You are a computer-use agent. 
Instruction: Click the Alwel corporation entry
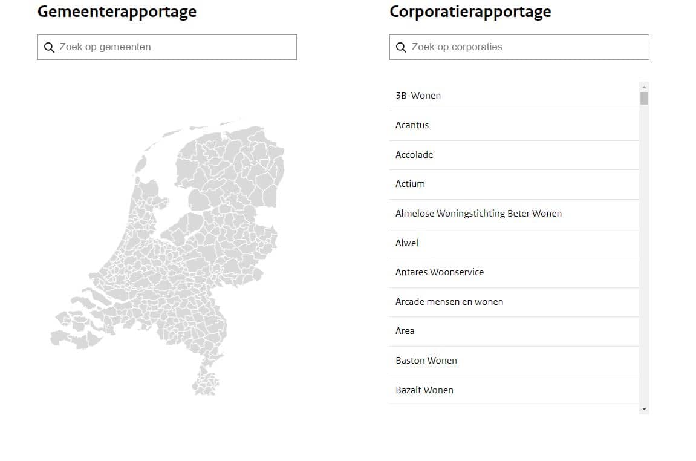407,243
